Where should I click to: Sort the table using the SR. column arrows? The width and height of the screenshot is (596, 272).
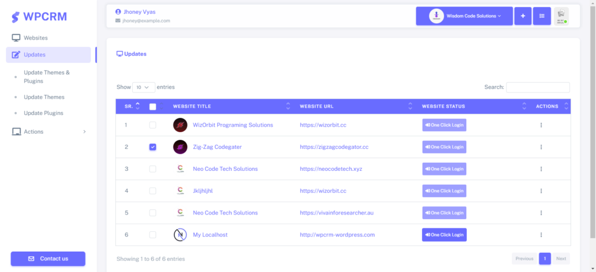coord(137,106)
